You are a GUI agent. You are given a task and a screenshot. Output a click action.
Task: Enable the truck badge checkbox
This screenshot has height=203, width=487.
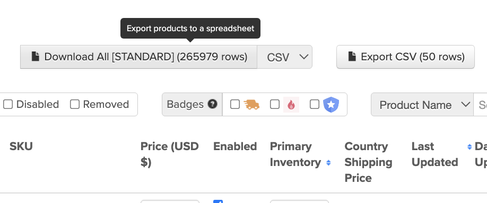pos(235,104)
